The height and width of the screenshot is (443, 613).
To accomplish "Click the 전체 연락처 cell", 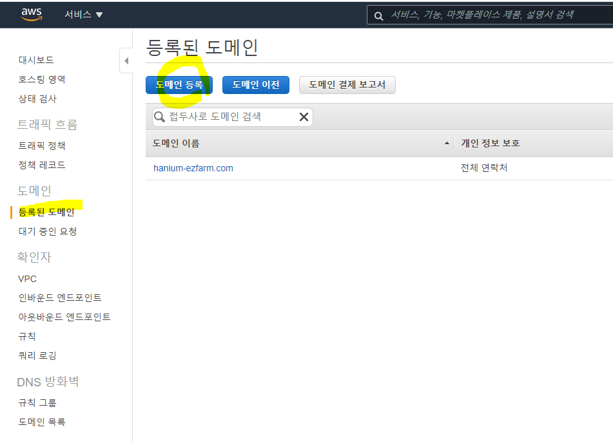I will 484,168.
